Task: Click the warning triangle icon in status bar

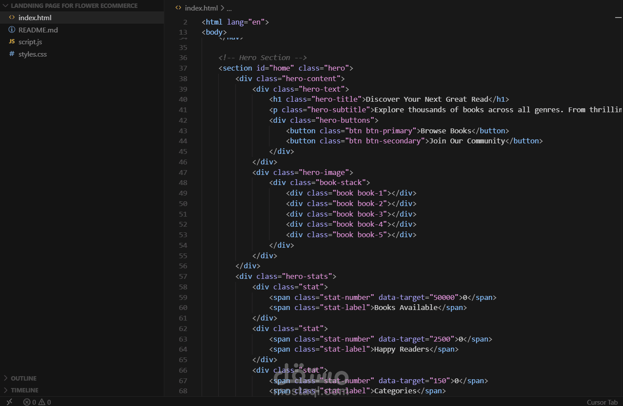Action: point(42,402)
